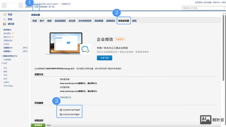Click inside the 邮件全文搜索 search field
The width and height of the screenshot is (226, 127).
(204, 8)
